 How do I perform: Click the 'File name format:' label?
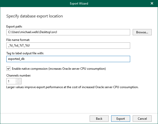tap(19, 40)
